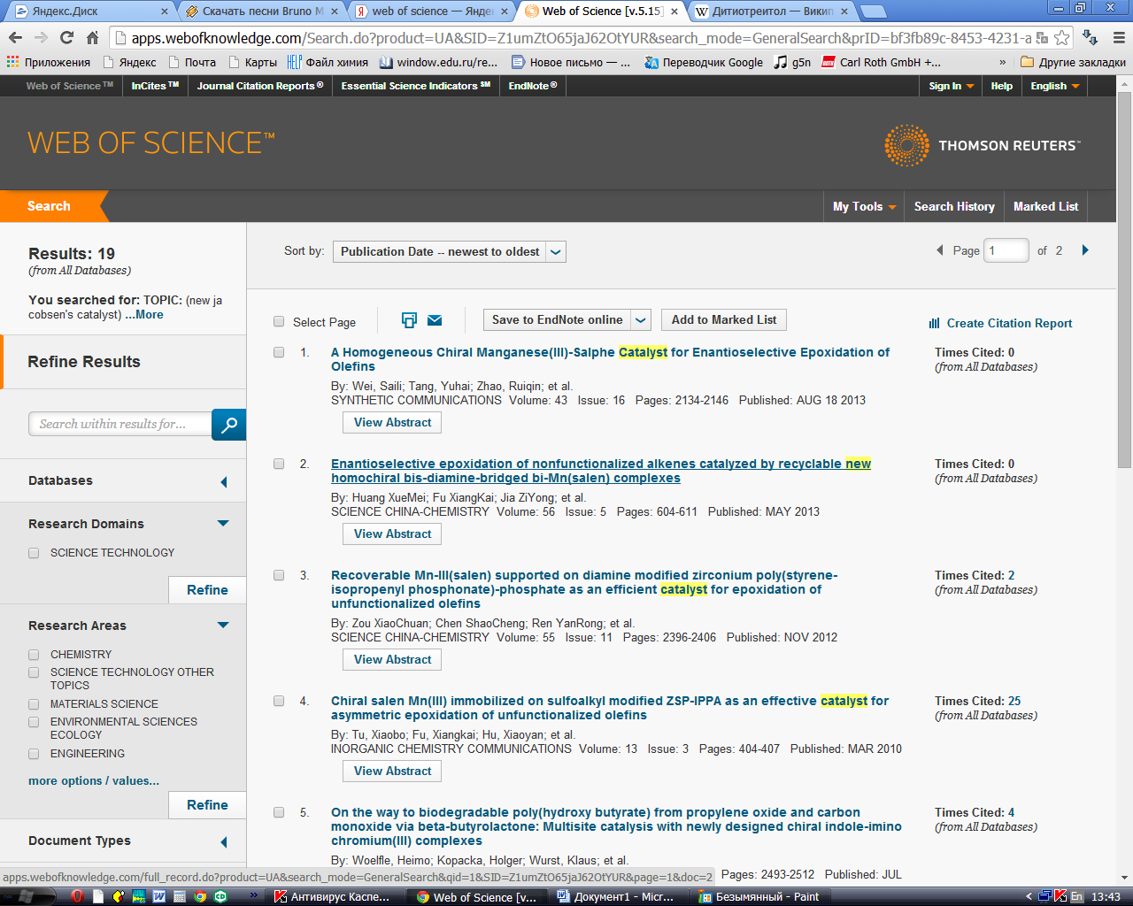Open Новое письмо bookmark
This screenshot has width=1133, height=906.
click(571, 62)
